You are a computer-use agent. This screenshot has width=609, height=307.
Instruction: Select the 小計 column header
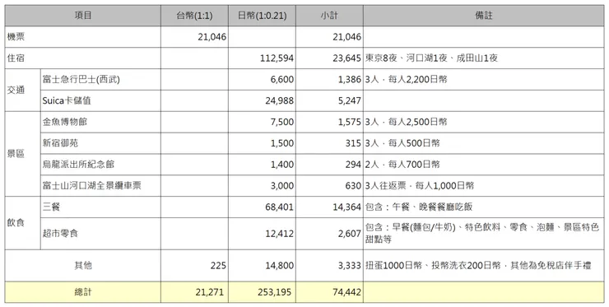click(x=329, y=16)
